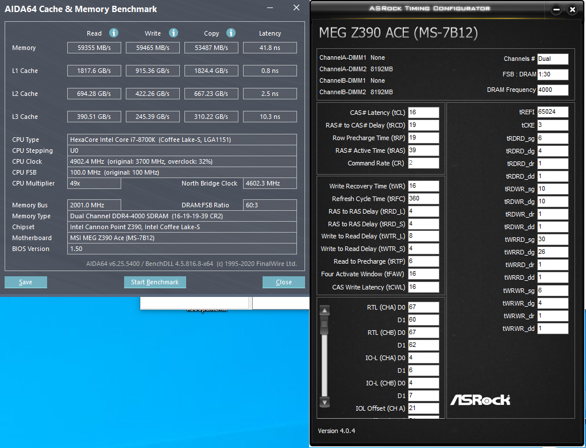The height and width of the screenshot is (448, 586).
Task: Click the Start Benchmark button
Action: 155,282
